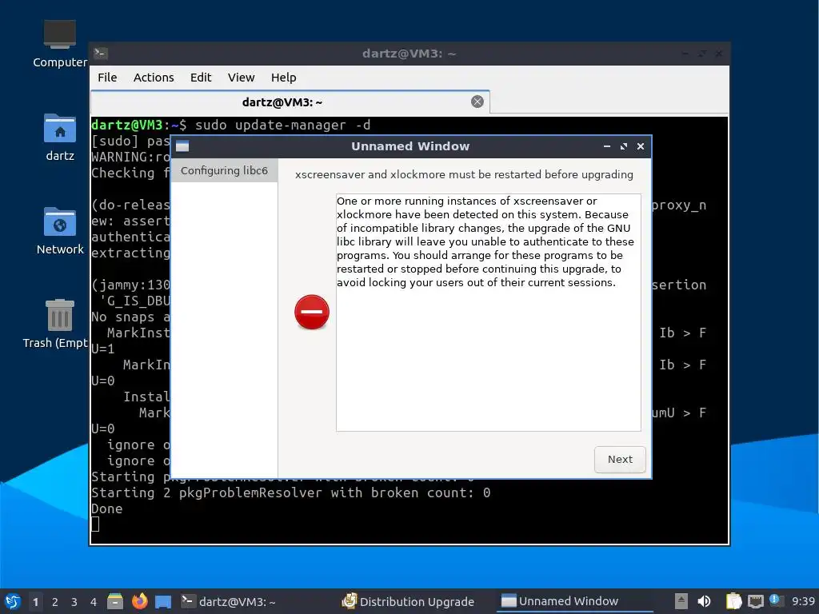Open the Actions menu in the terminal
819x614 pixels.
(x=154, y=78)
